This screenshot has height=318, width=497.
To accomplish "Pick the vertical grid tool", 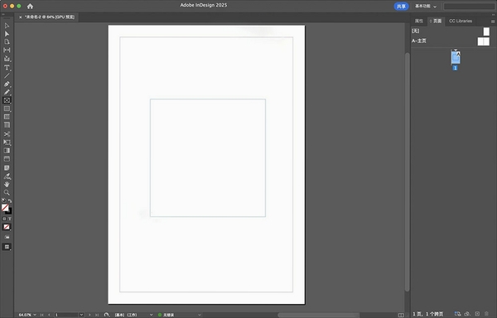I will tap(7, 125).
